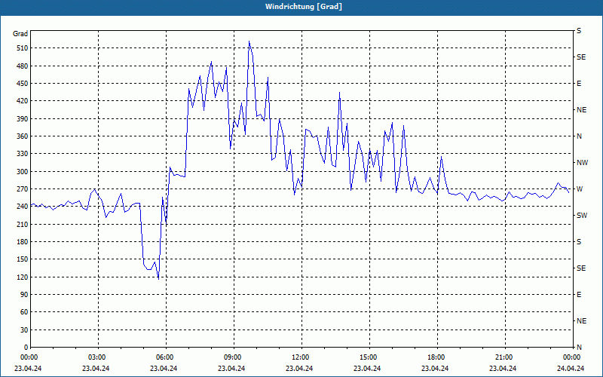Image resolution: width=603 pixels, height=377 pixels.
Task: Pick the 120 degree axis label
Action: point(22,277)
